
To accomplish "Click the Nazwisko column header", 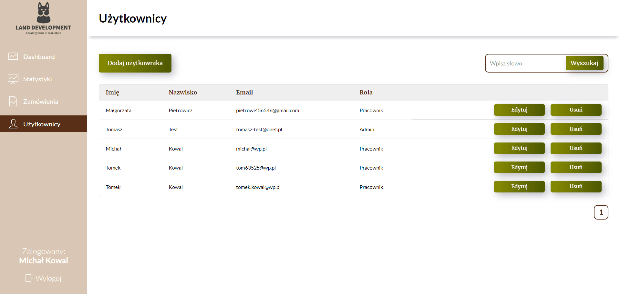I will click(x=183, y=93).
